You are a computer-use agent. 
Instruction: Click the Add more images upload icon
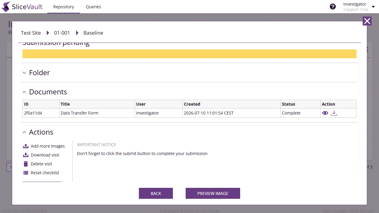point(26,146)
